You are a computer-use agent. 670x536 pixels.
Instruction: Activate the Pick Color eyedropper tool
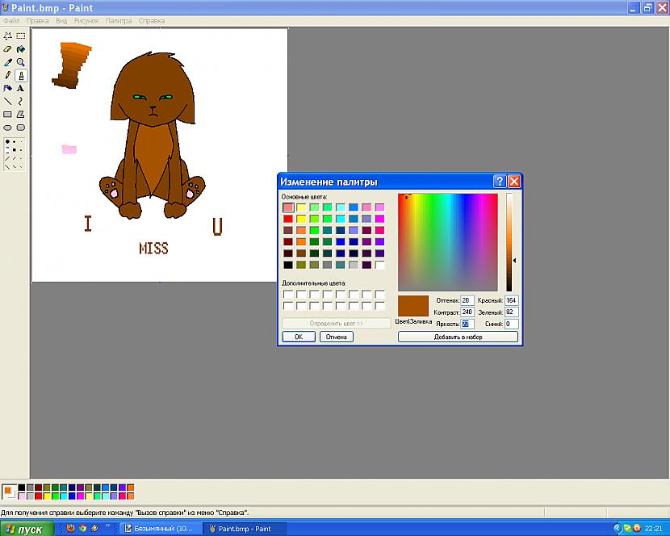click(x=8, y=62)
